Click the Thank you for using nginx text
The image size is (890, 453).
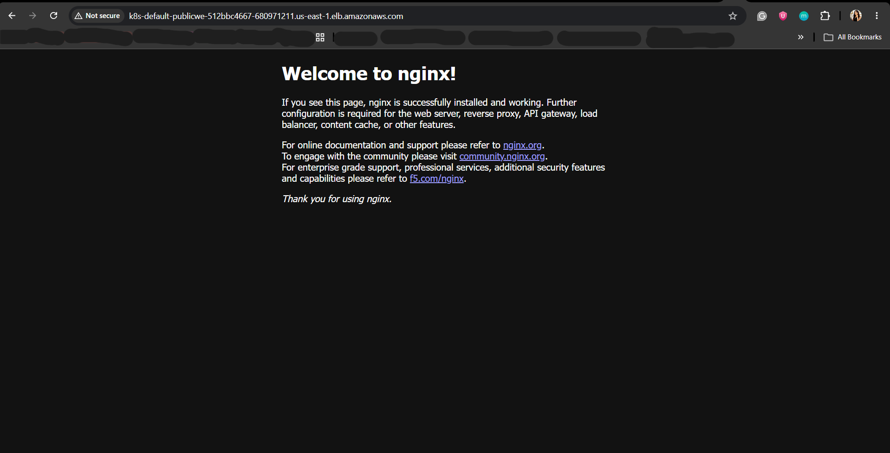pos(337,199)
